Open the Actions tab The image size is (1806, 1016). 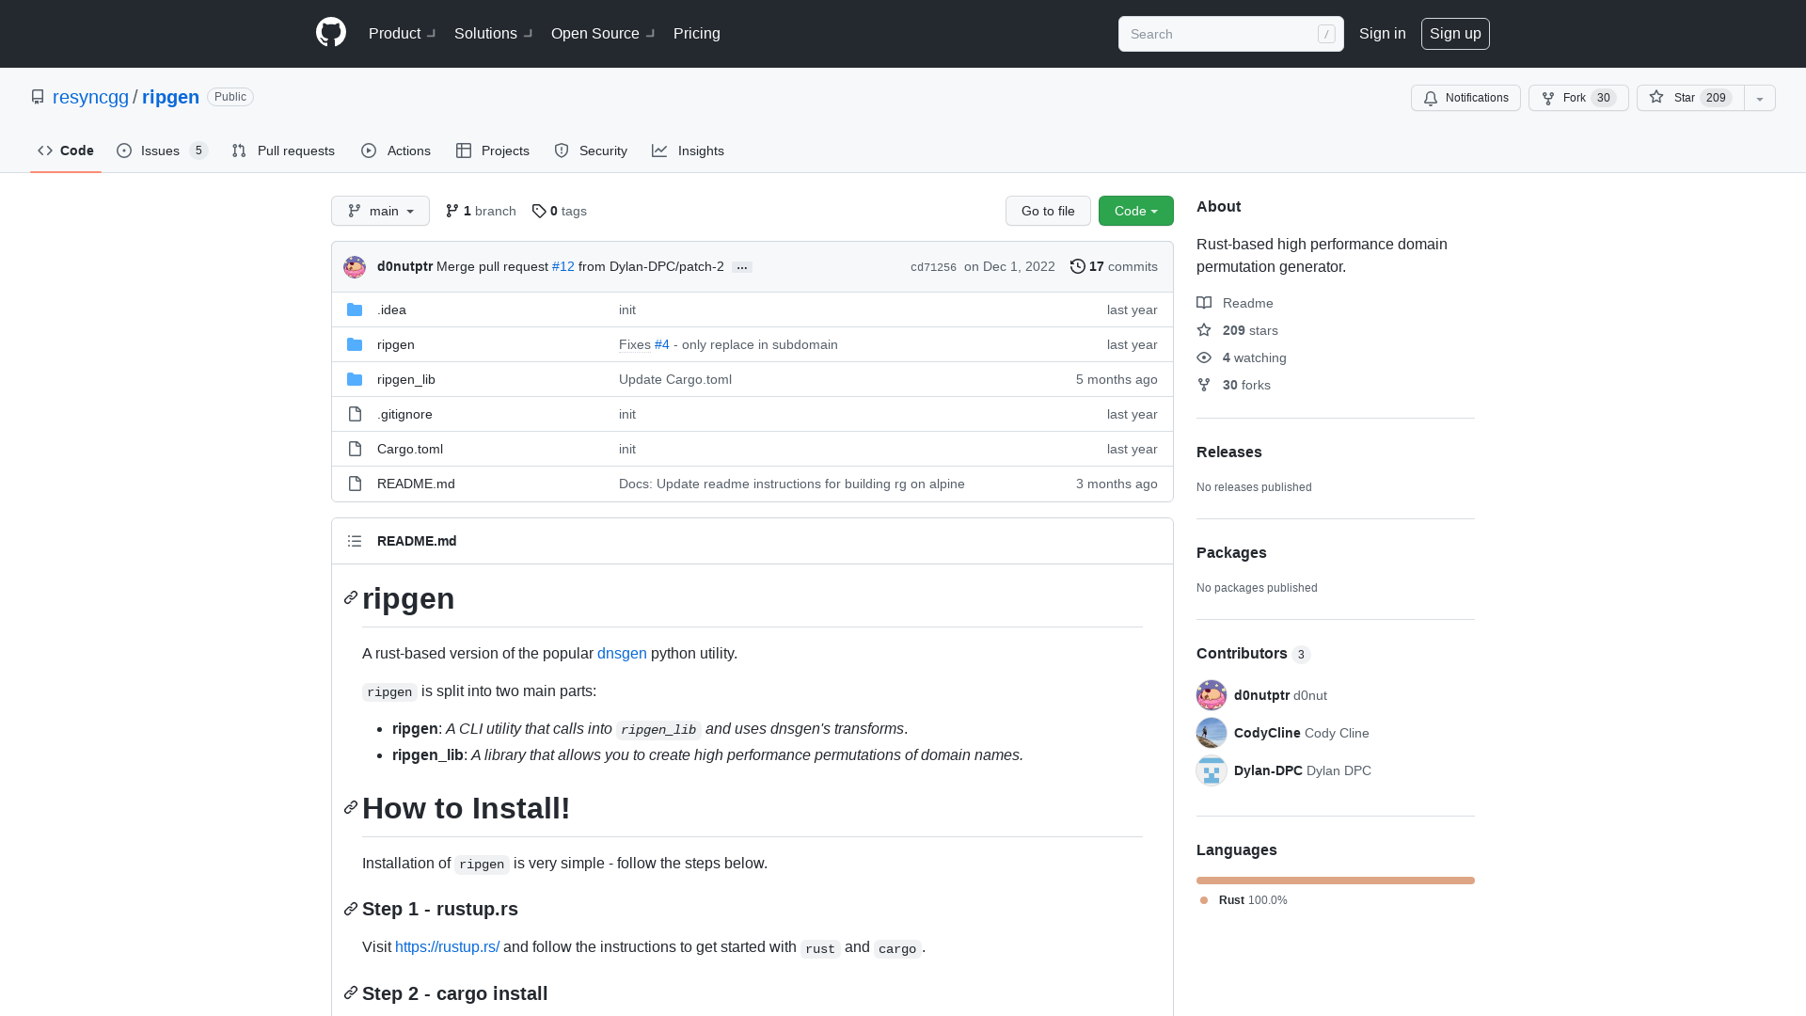(x=396, y=151)
